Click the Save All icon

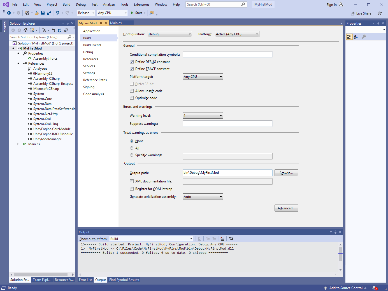[49, 13]
